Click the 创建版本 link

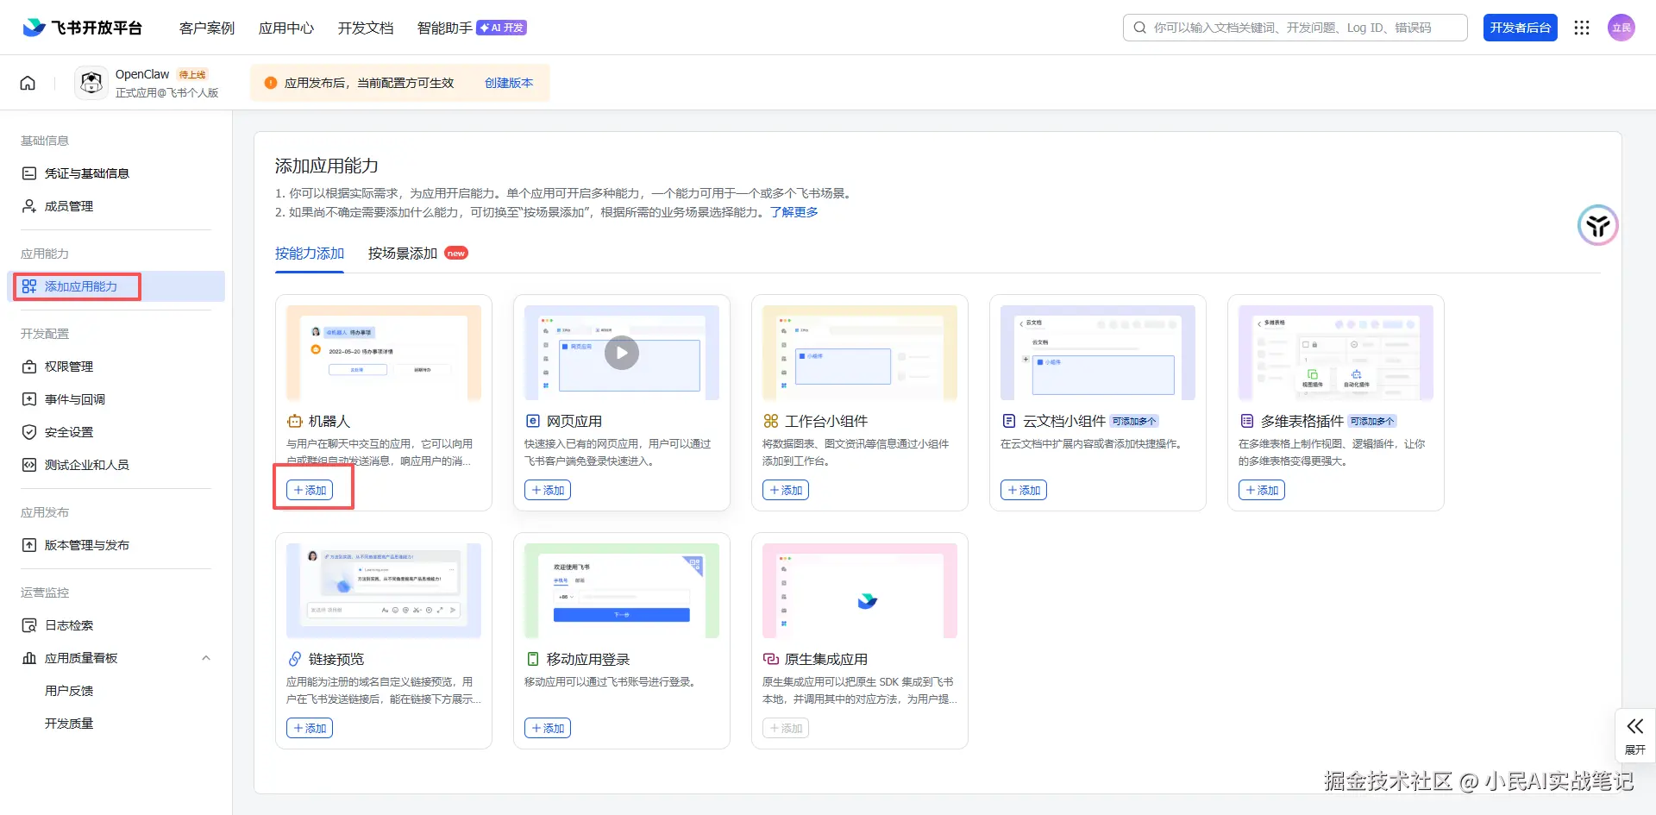[509, 83]
